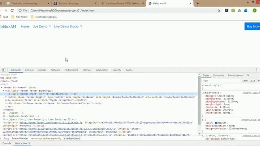Add new style rule plus icon
This screenshot has height=146, width=260.
point(258,81)
